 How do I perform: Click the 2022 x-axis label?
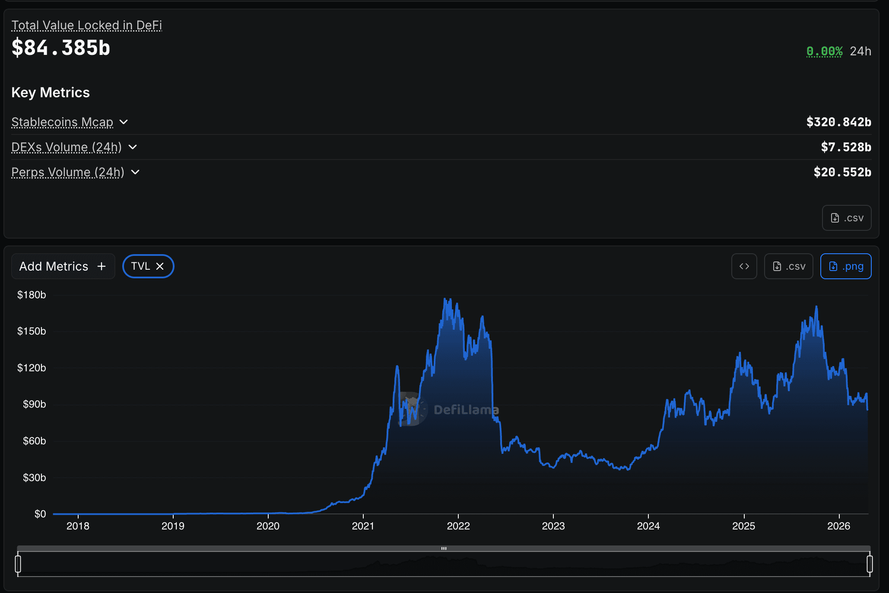458,526
